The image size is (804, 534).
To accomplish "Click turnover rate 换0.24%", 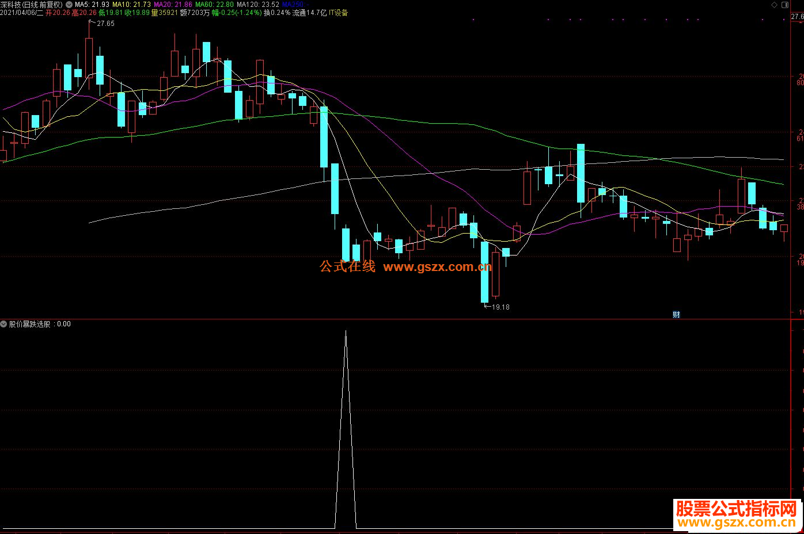I will [x=277, y=13].
